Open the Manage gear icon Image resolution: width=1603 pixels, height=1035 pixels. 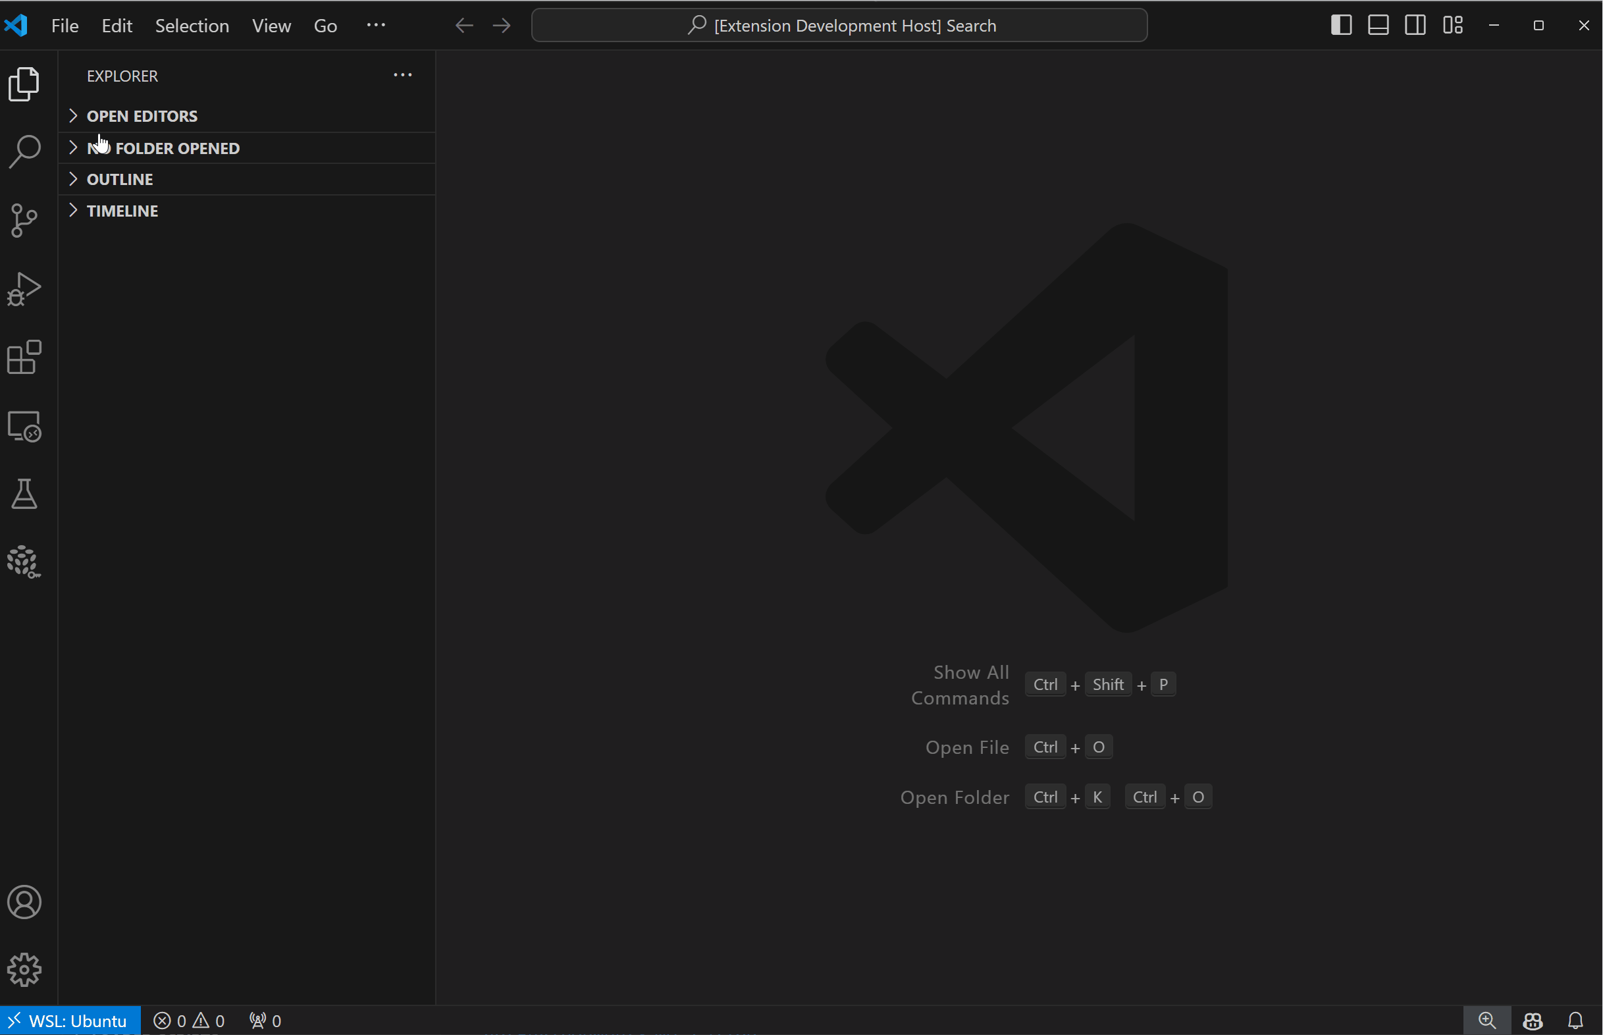click(x=24, y=970)
